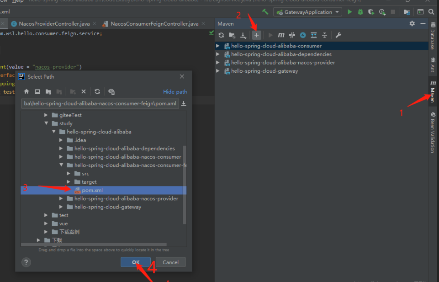
Task: Hide the Maven tool window
Action: pos(423,23)
